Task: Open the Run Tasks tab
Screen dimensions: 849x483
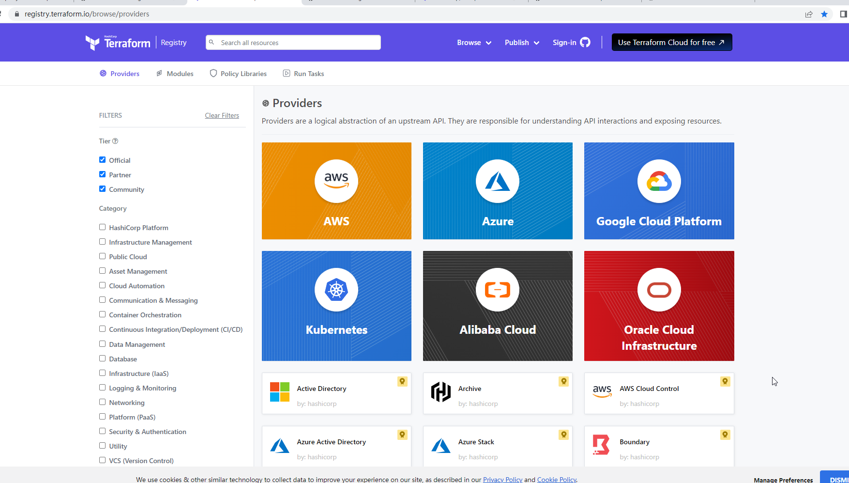Action: click(x=303, y=74)
